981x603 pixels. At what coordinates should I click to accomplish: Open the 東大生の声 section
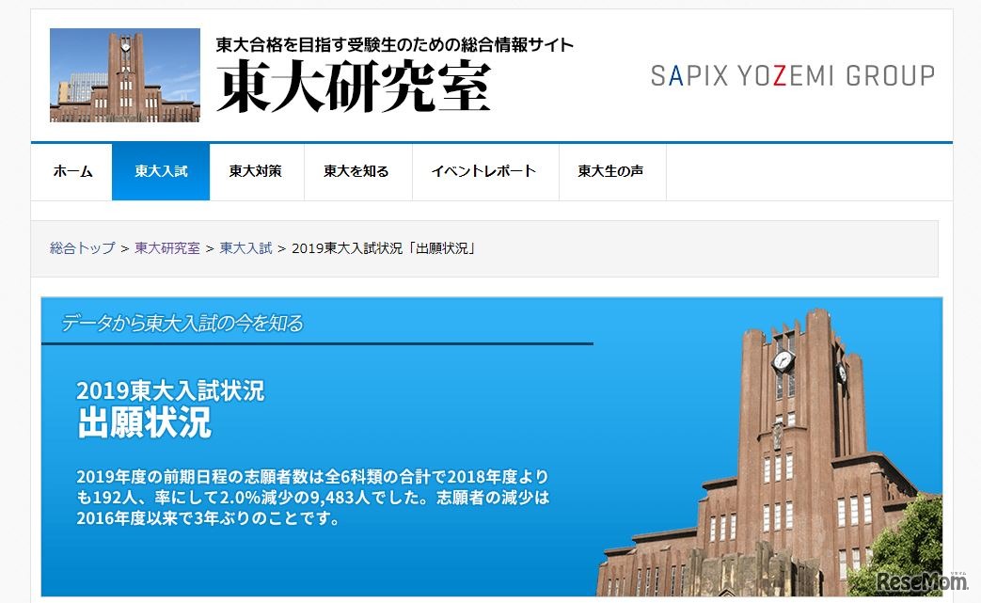[x=611, y=171]
